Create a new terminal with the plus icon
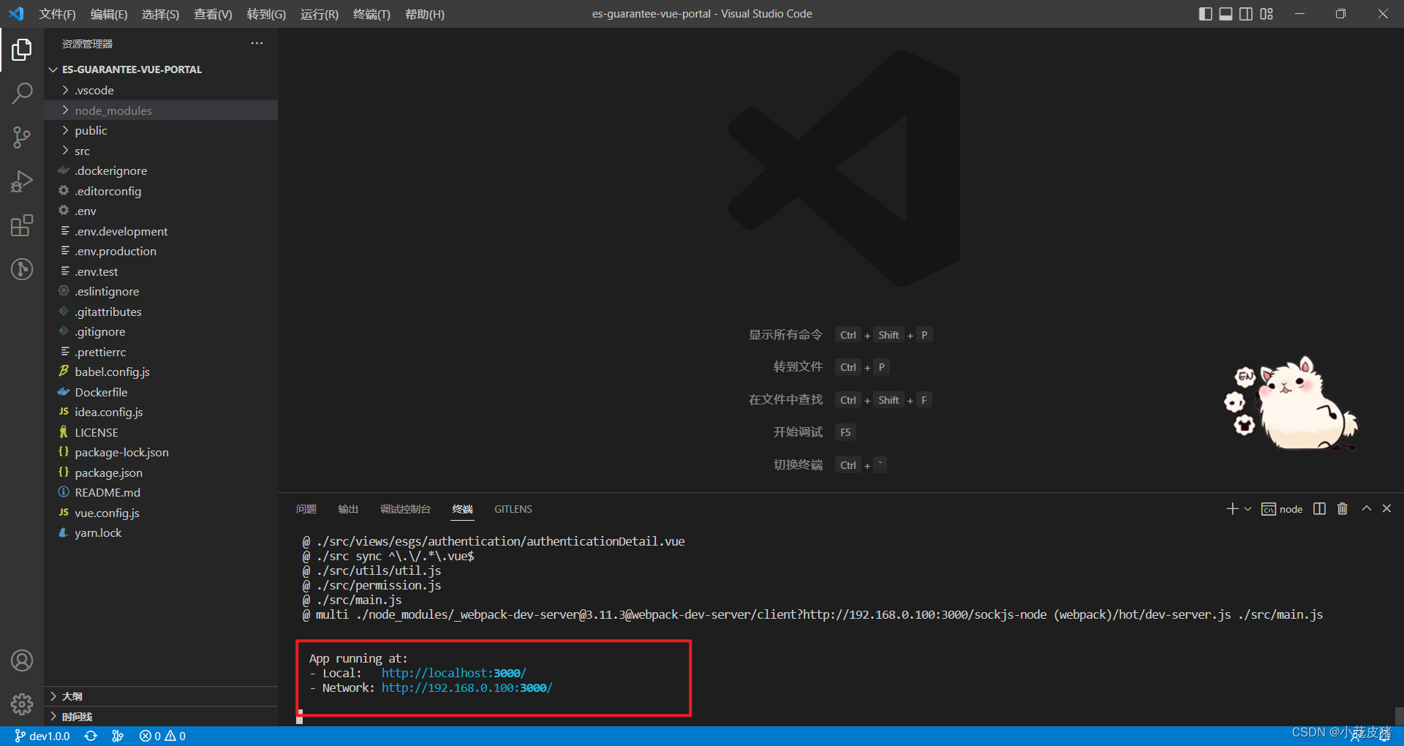 [x=1231, y=508]
